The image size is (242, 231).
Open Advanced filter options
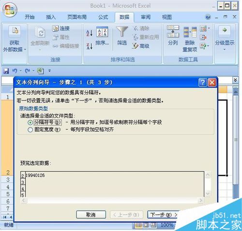tap(141, 46)
